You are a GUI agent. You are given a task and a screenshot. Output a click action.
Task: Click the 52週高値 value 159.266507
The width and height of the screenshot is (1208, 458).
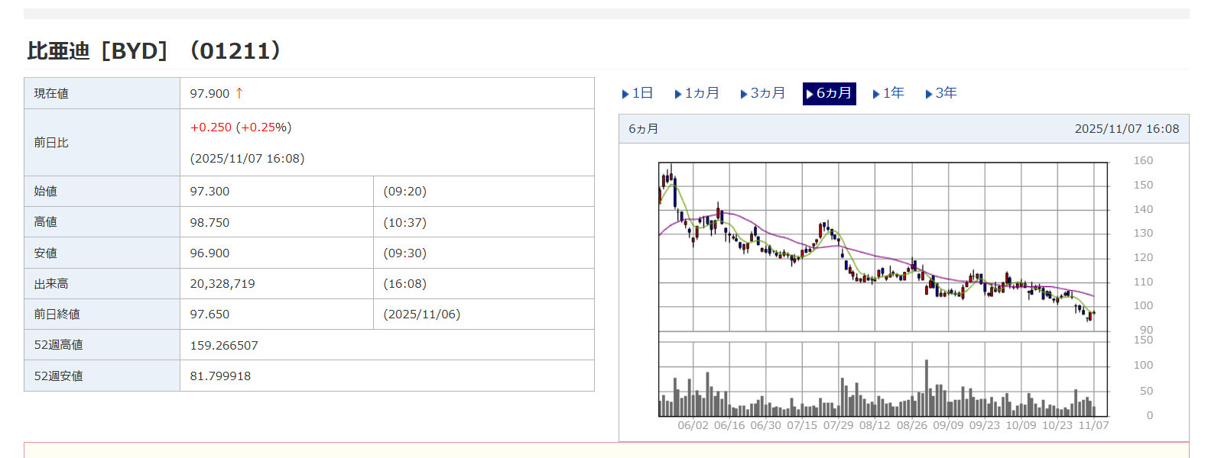point(224,345)
